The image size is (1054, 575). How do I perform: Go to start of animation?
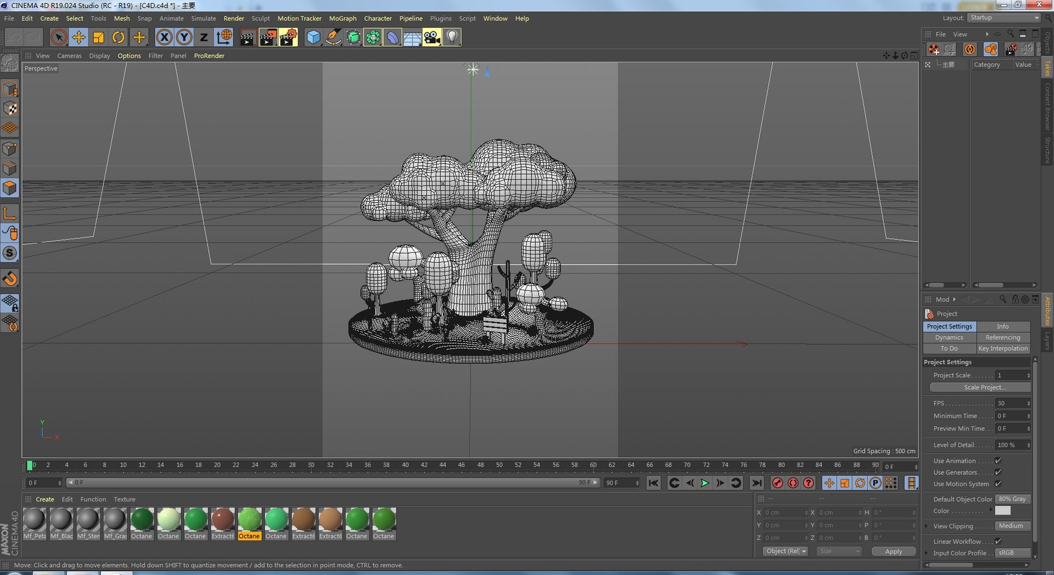point(653,483)
